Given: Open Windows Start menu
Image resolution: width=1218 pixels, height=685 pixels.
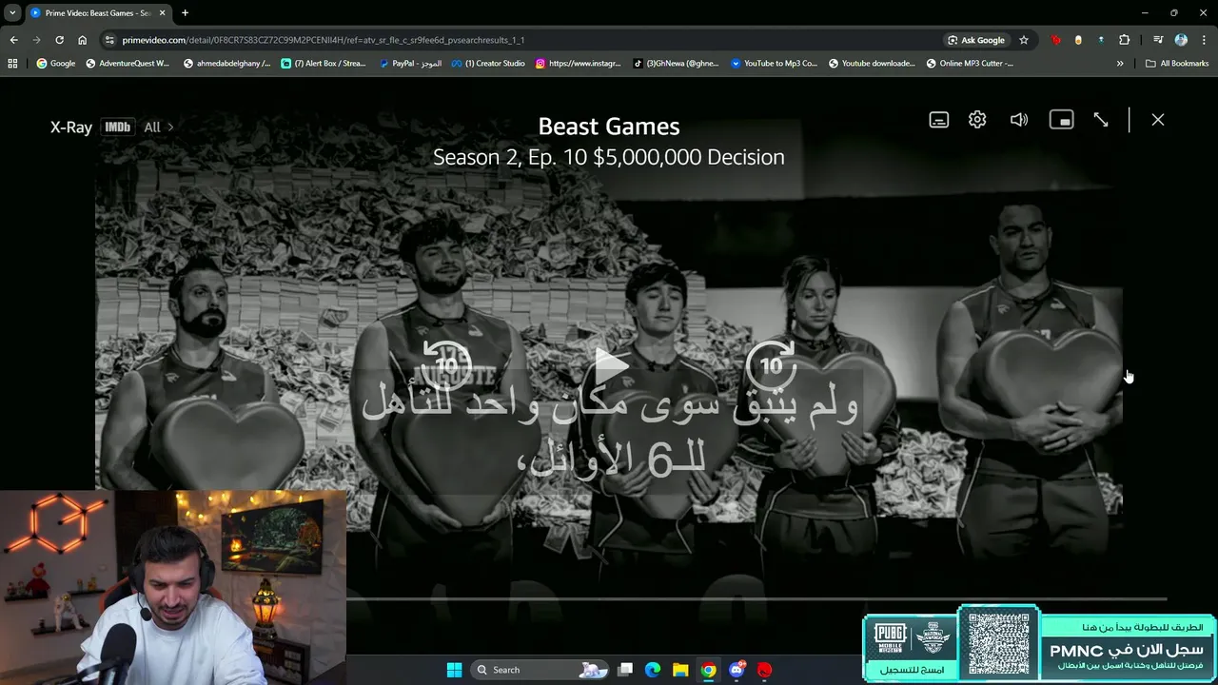Looking at the screenshot, I should pyautogui.click(x=454, y=670).
